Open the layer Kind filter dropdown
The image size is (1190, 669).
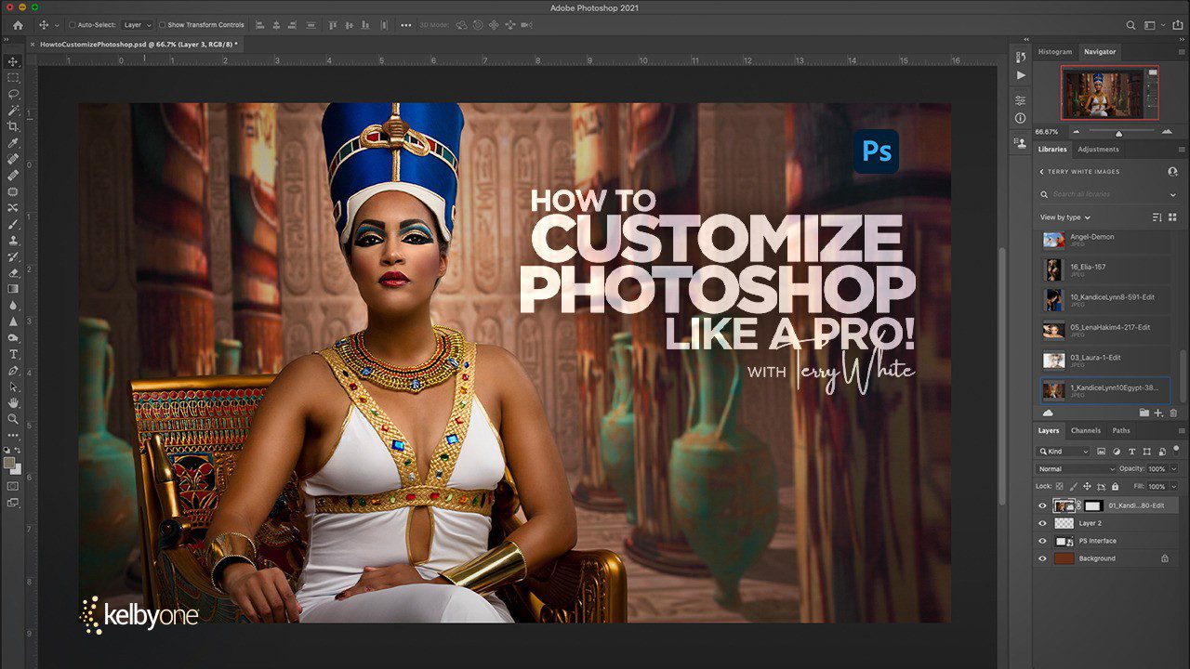tap(1064, 452)
